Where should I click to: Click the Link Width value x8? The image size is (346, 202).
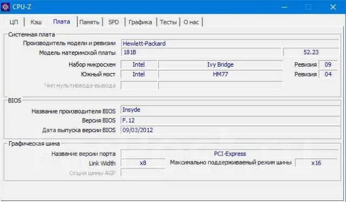143,163
